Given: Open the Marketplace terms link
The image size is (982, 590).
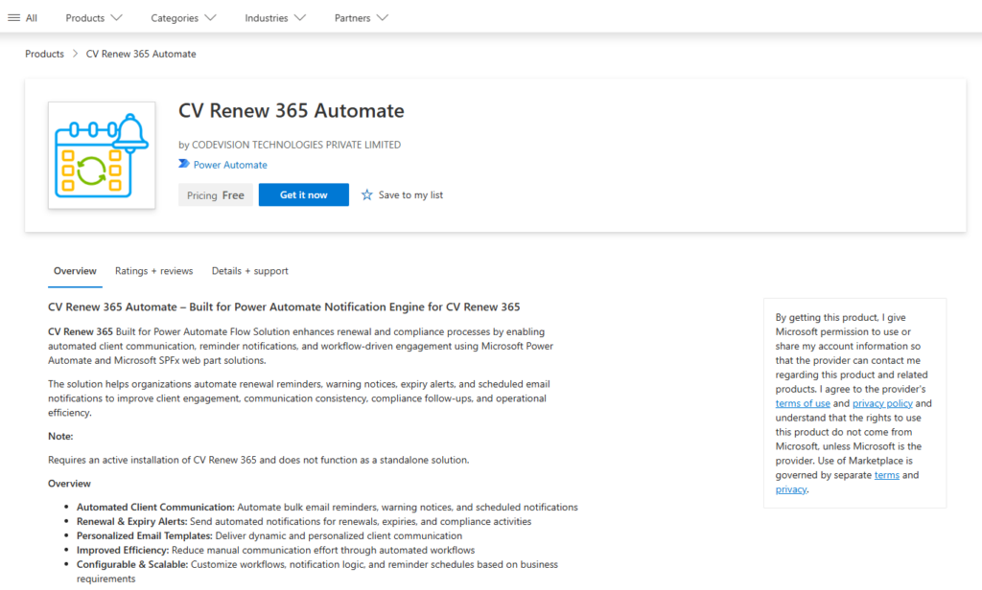Looking at the screenshot, I should (x=887, y=475).
